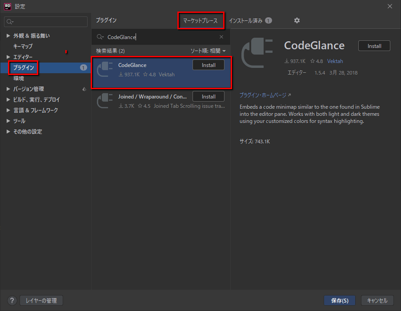Expand the ビルド、実行、デプロイ node arrow
Image resolution: width=401 pixels, height=311 pixels.
[8, 99]
